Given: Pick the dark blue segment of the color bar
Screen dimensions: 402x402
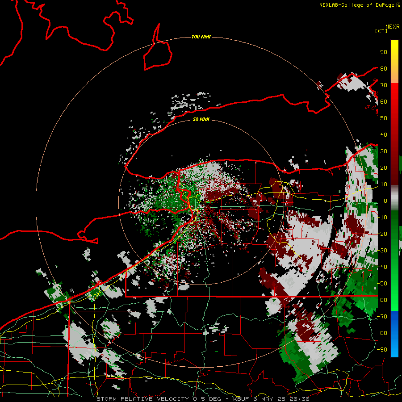Looking at the screenshot, I should (394, 318).
